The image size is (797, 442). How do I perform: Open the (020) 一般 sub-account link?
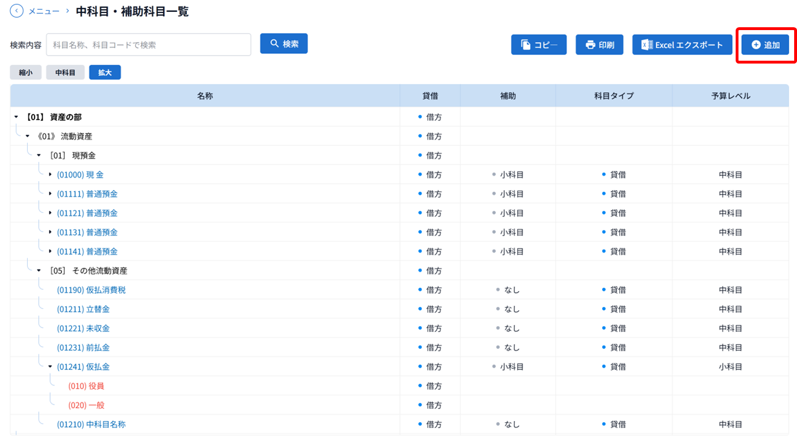pyautogui.click(x=86, y=405)
